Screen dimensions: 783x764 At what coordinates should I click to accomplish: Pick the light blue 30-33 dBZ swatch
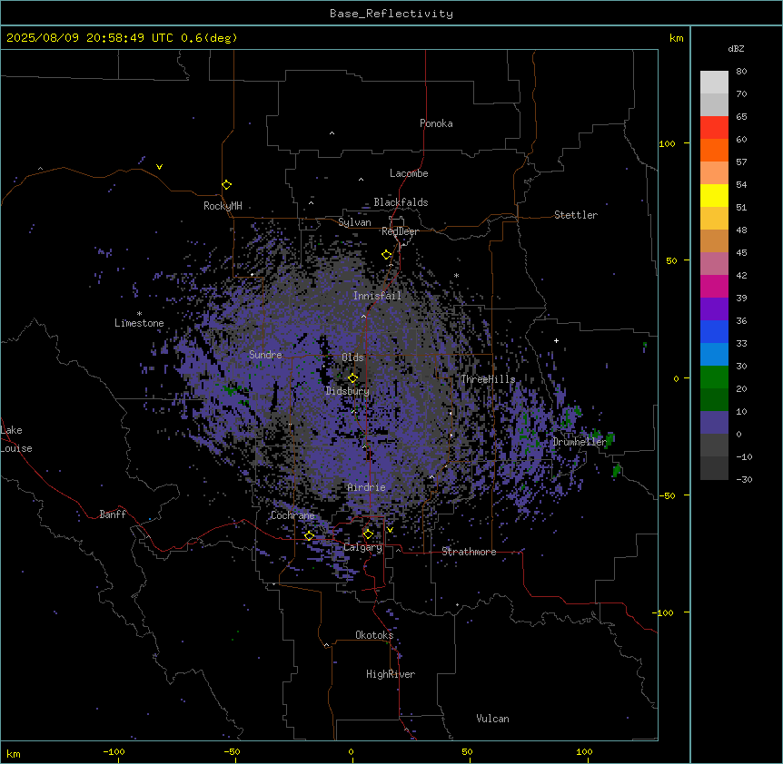pyautogui.click(x=714, y=355)
